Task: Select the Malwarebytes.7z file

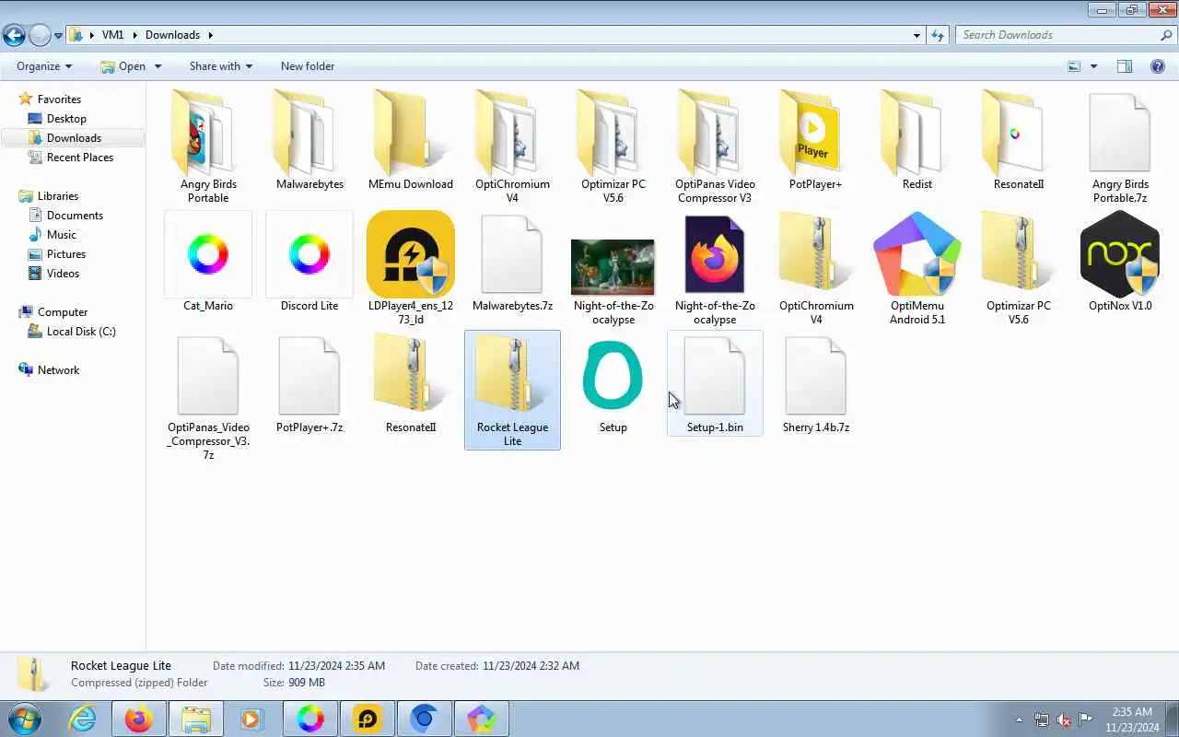Action: point(512,263)
